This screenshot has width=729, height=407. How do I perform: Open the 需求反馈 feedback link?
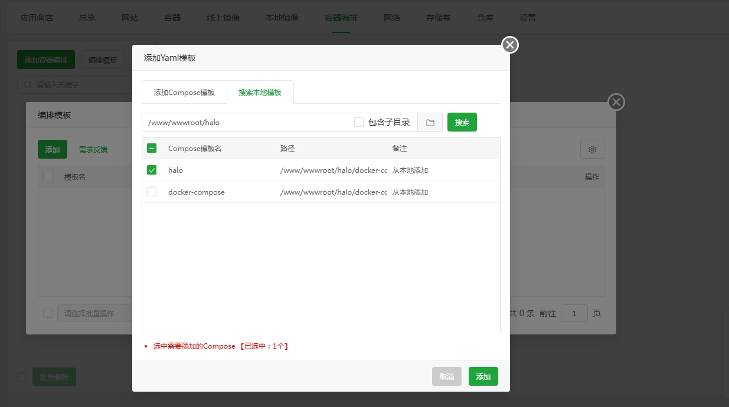coord(94,149)
